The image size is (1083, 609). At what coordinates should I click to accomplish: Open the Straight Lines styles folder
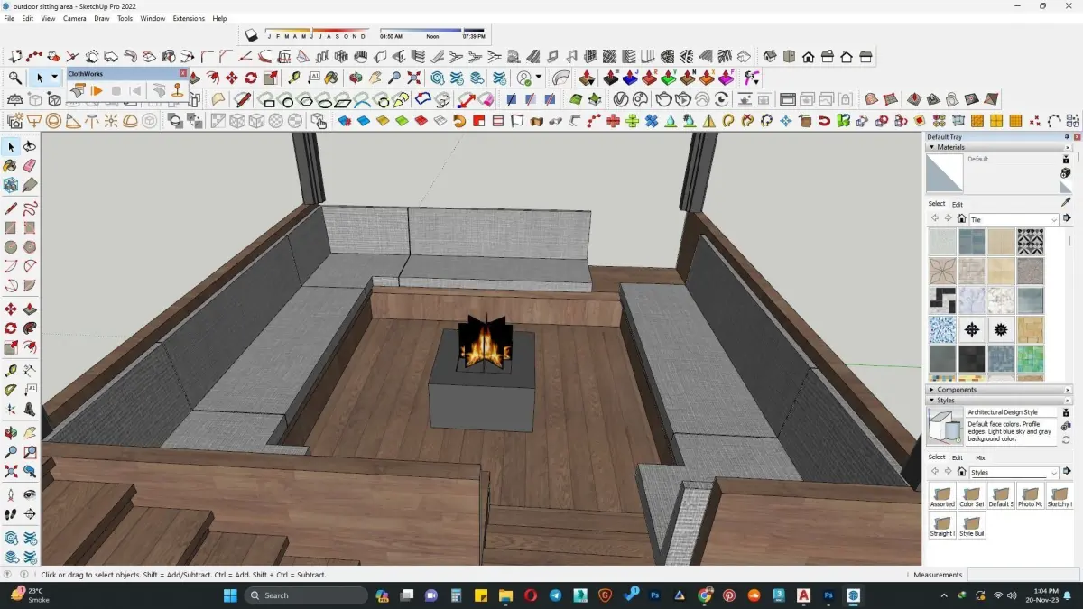point(942,526)
